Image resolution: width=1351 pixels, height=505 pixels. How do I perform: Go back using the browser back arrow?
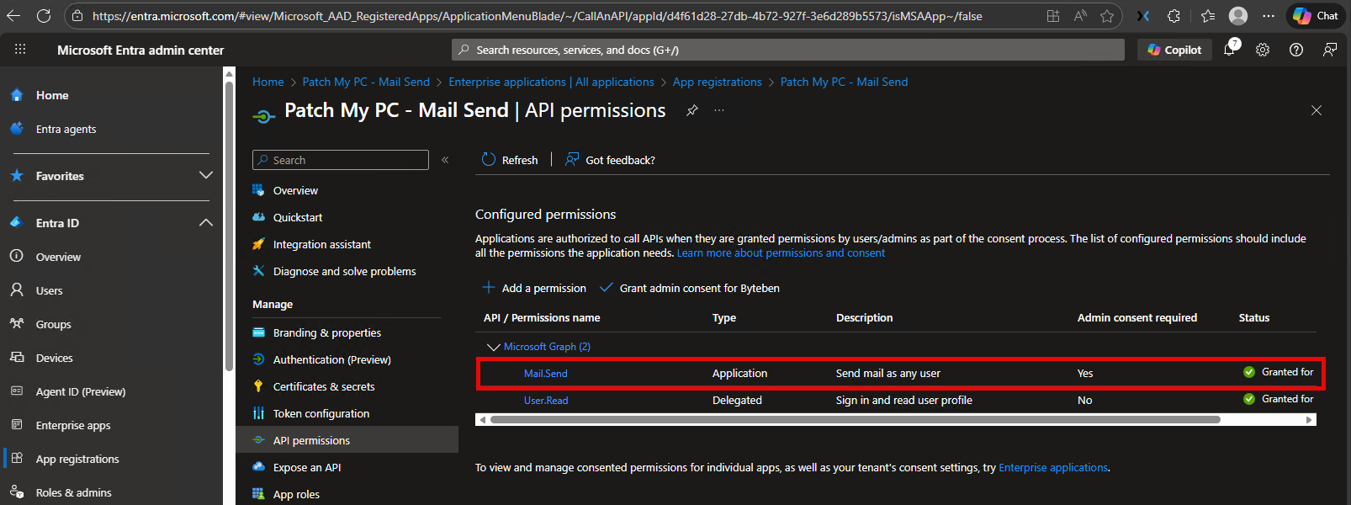click(x=13, y=16)
